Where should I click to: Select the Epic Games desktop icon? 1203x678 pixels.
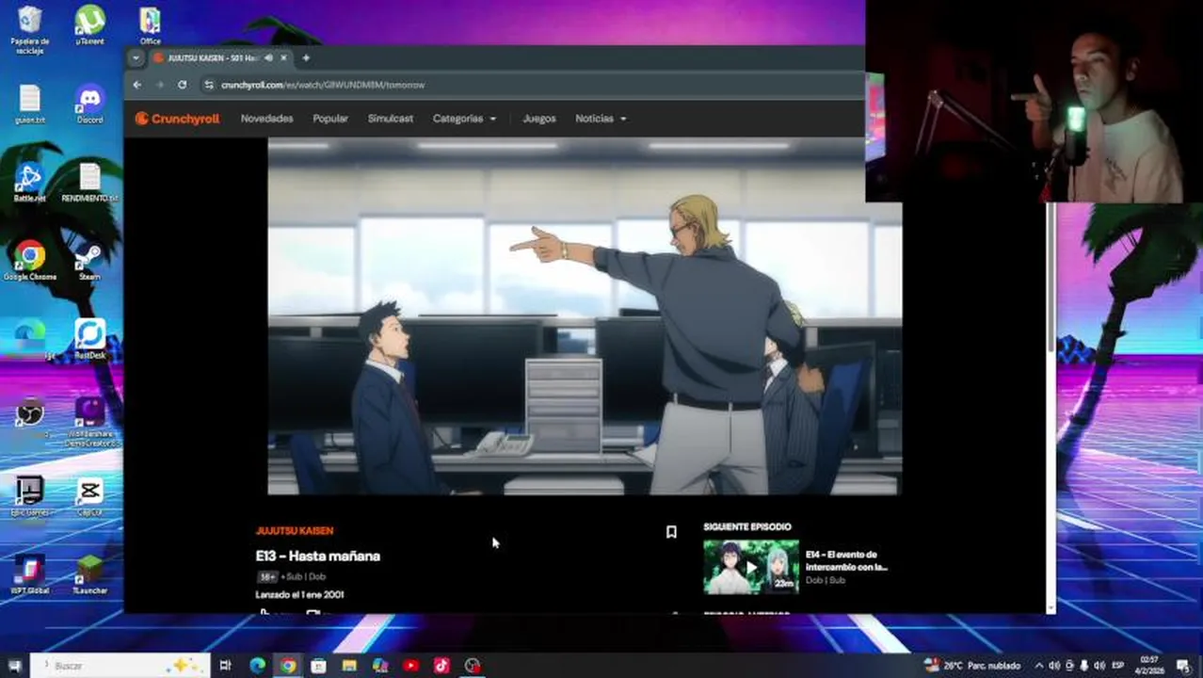click(30, 496)
